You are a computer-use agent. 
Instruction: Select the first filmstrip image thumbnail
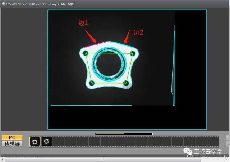pyautogui.click(x=35, y=141)
